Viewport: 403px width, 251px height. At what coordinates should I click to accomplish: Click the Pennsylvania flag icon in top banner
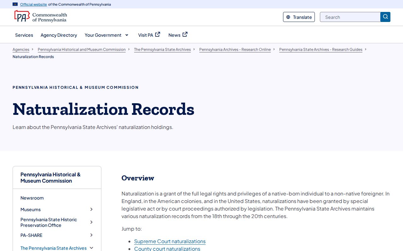point(15,4)
